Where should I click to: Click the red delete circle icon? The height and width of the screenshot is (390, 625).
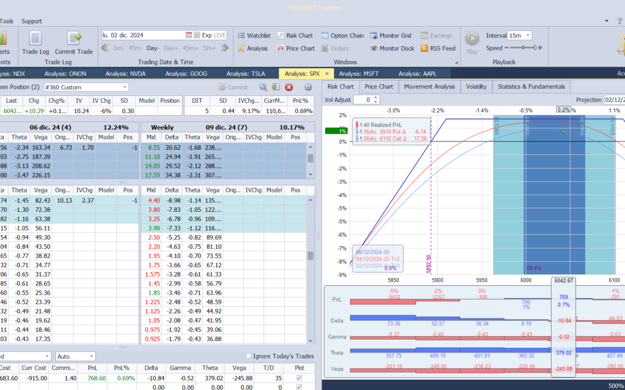[289, 87]
